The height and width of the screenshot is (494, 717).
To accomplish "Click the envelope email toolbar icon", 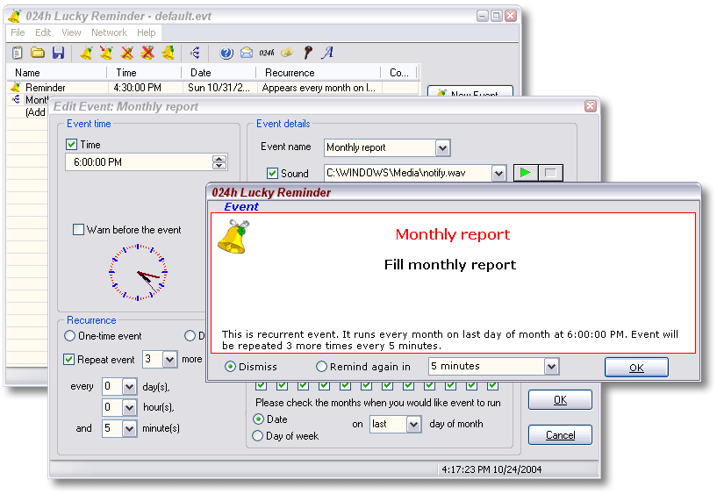I will pos(247,53).
